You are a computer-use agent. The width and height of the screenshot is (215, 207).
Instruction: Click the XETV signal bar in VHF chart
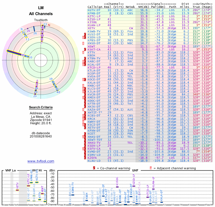click(x=17, y=190)
